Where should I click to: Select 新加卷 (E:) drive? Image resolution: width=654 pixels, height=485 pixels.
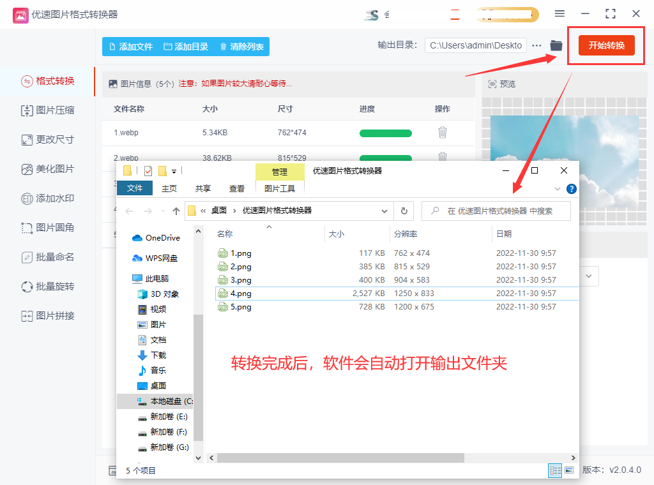163,417
